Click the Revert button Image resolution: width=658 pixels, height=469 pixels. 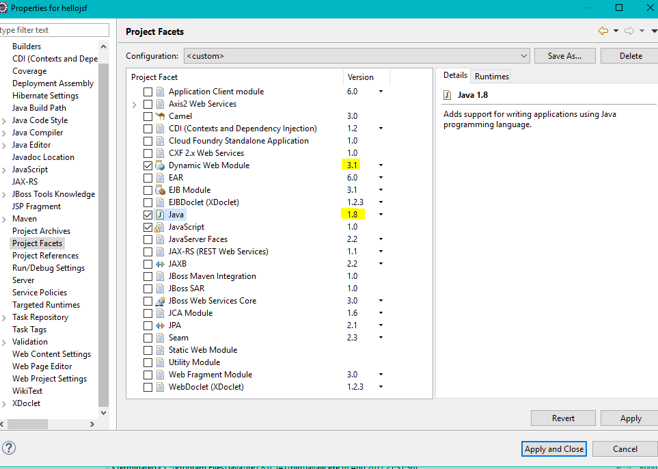(x=563, y=418)
